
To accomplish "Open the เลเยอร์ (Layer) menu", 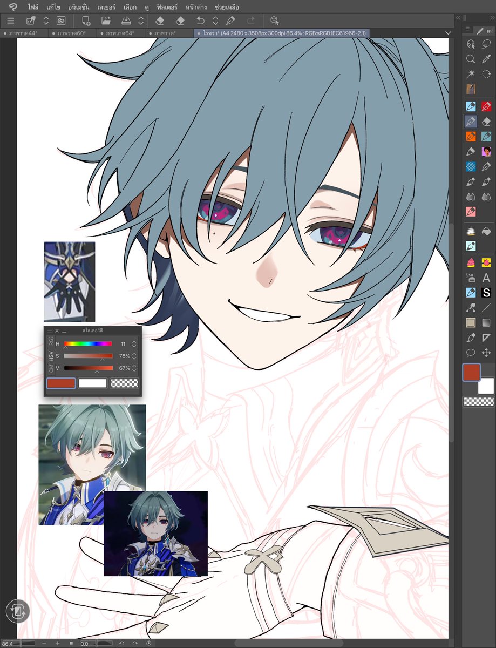I will pos(106,7).
